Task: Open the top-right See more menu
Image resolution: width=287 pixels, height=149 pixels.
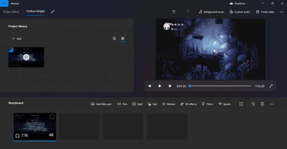Action: [x=281, y=12]
